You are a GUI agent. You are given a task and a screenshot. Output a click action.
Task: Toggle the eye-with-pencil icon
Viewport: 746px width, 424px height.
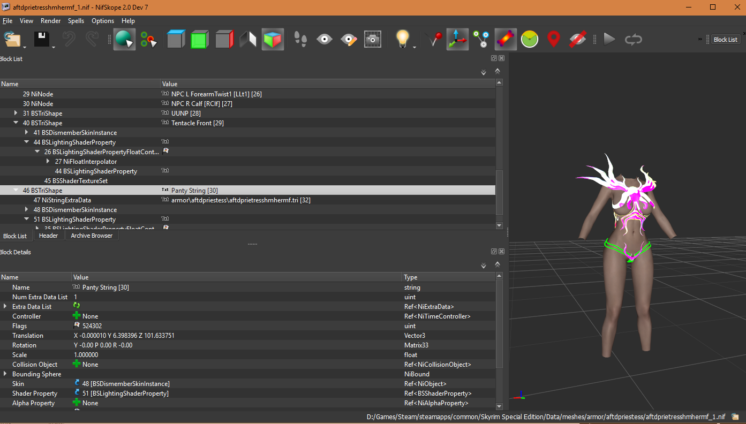tap(349, 39)
